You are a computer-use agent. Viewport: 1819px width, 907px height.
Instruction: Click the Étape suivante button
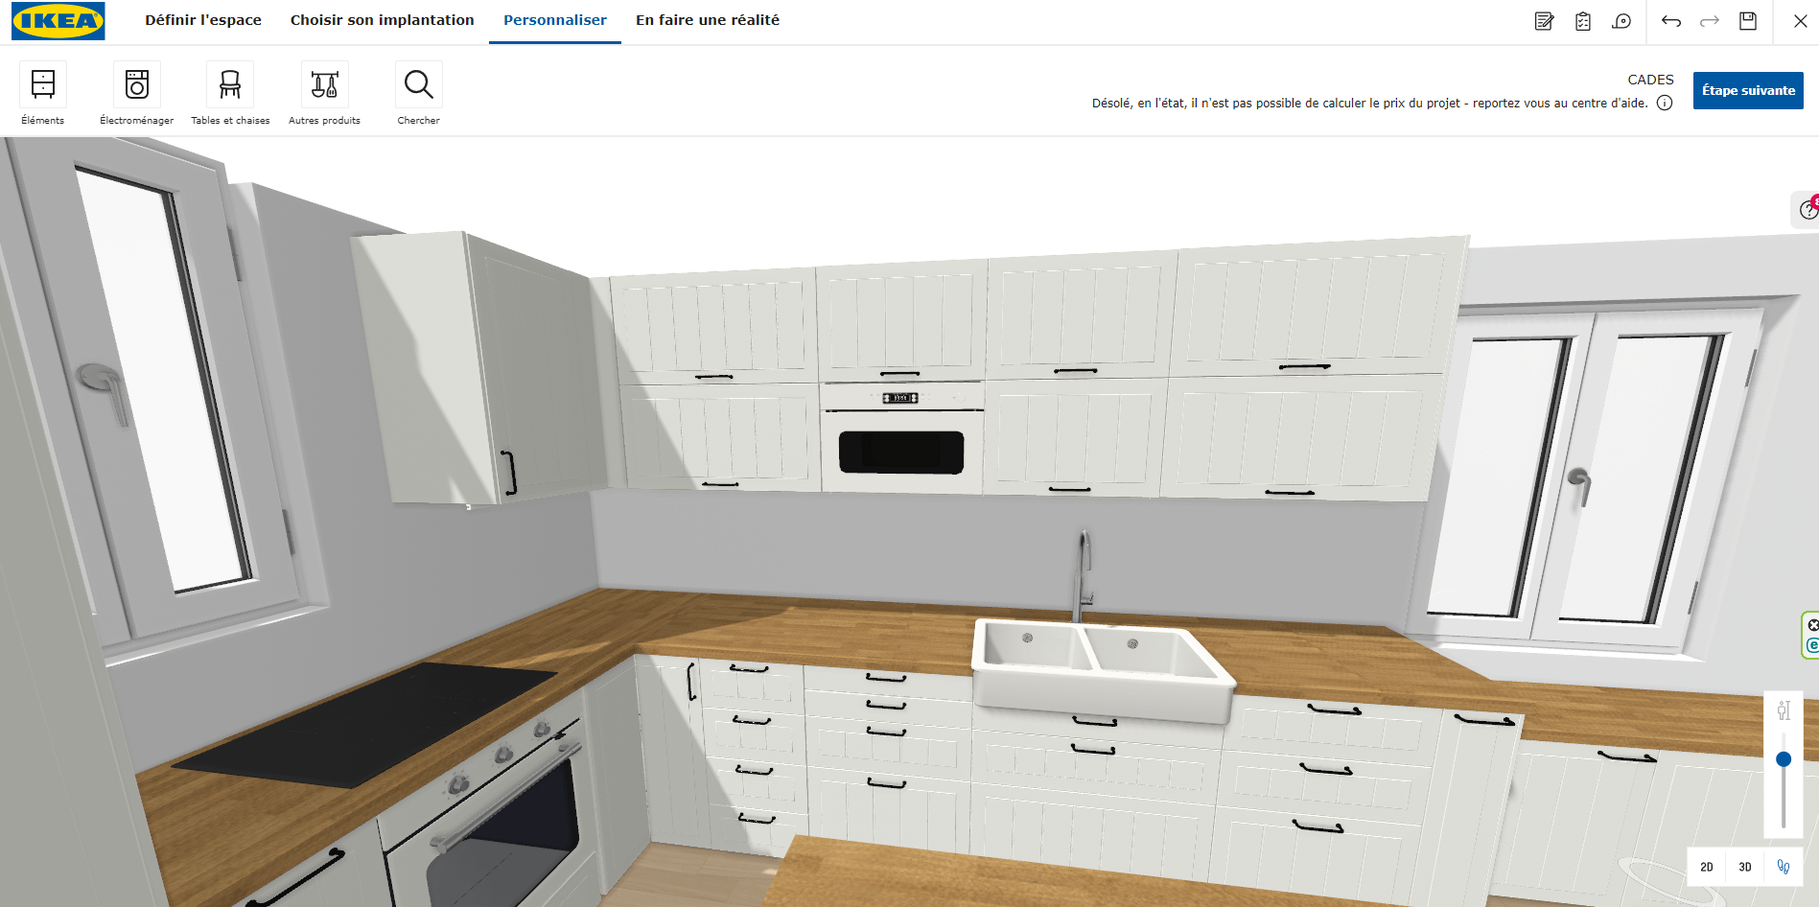tap(1748, 90)
